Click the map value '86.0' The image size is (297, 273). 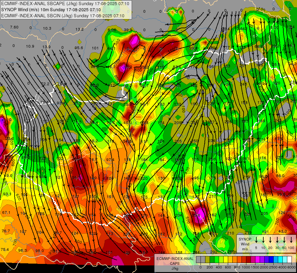pyautogui.click(x=280, y=176)
